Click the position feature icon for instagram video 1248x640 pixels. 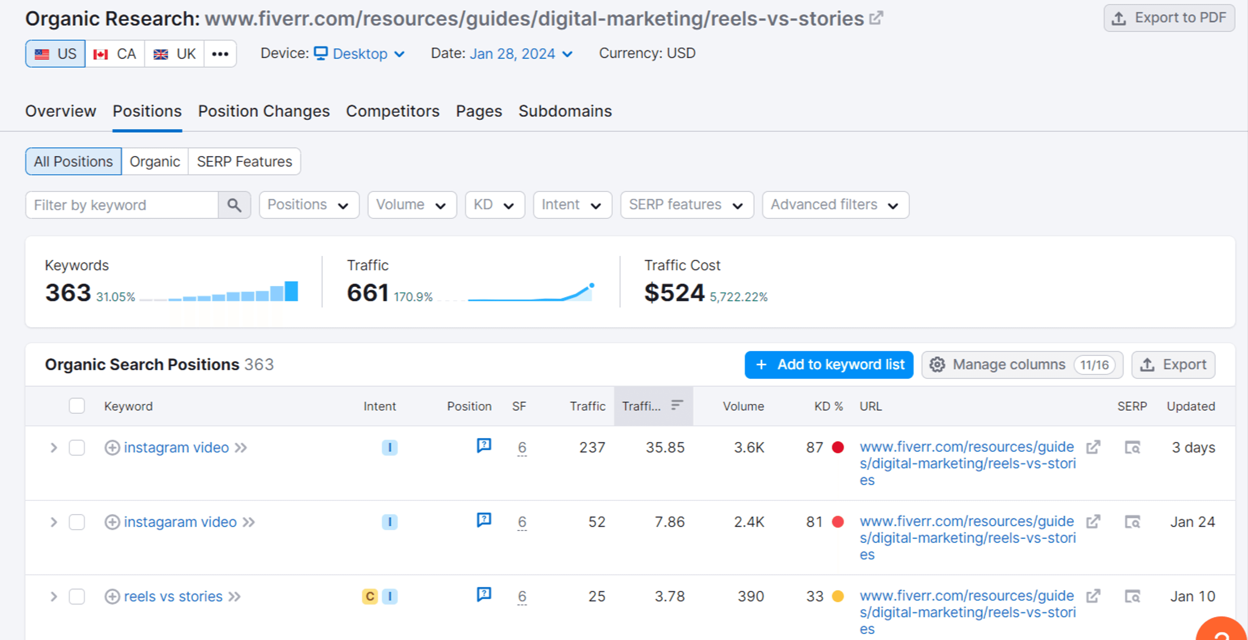pyautogui.click(x=484, y=445)
